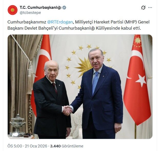Open the three-dot more options menu
158x151 pixels.
[150, 7]
